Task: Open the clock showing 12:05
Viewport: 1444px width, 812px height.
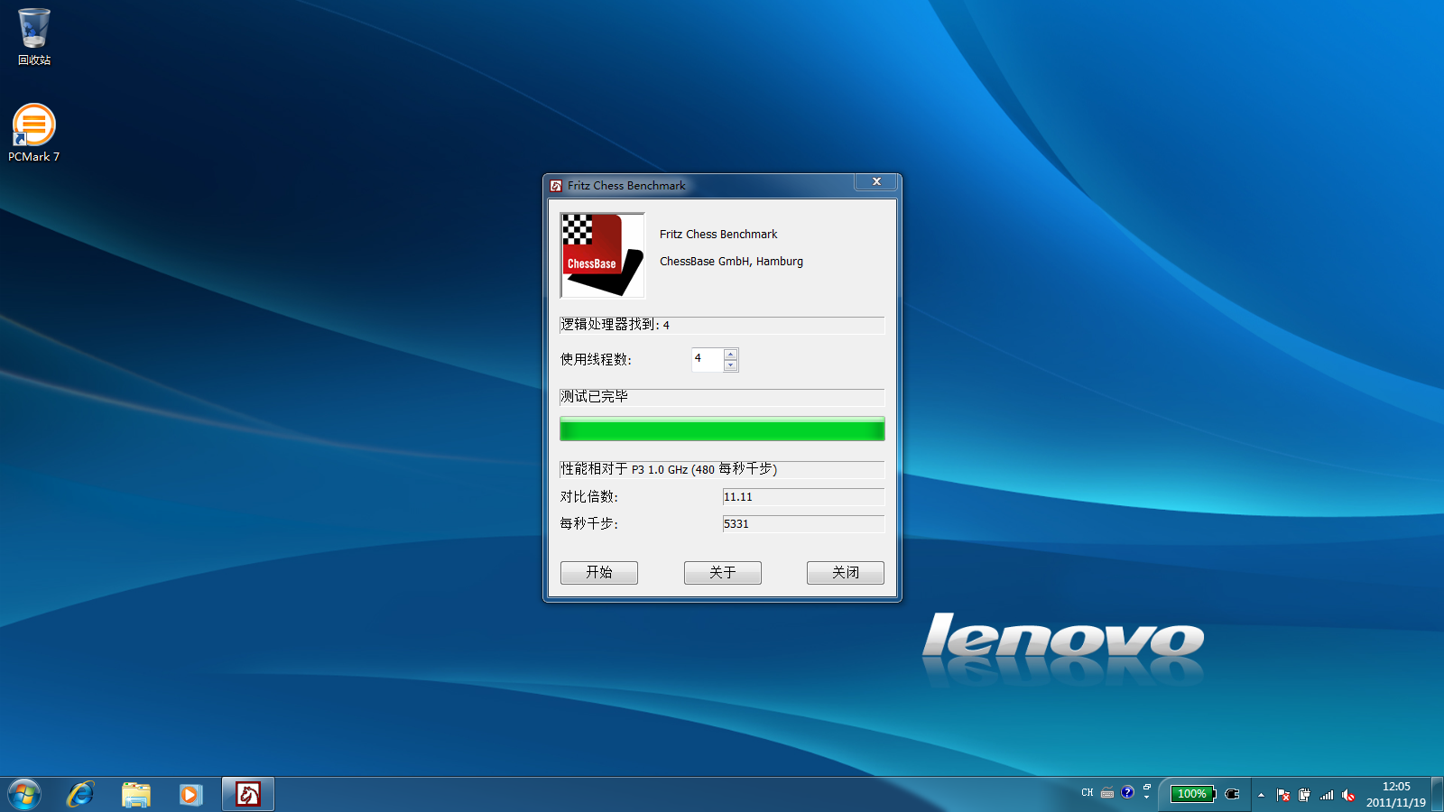Action: (x=1395, y=794)
